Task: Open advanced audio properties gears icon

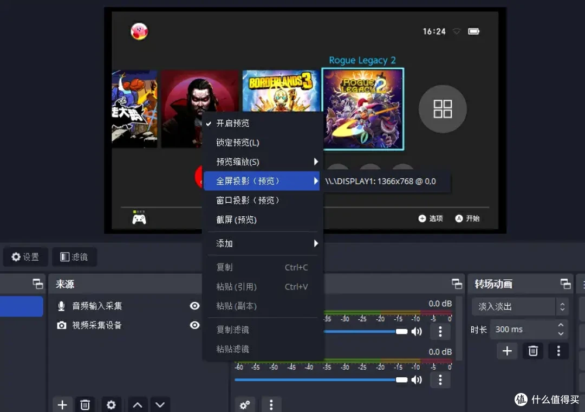Action: pyautogui.click(x=245, y=405)
